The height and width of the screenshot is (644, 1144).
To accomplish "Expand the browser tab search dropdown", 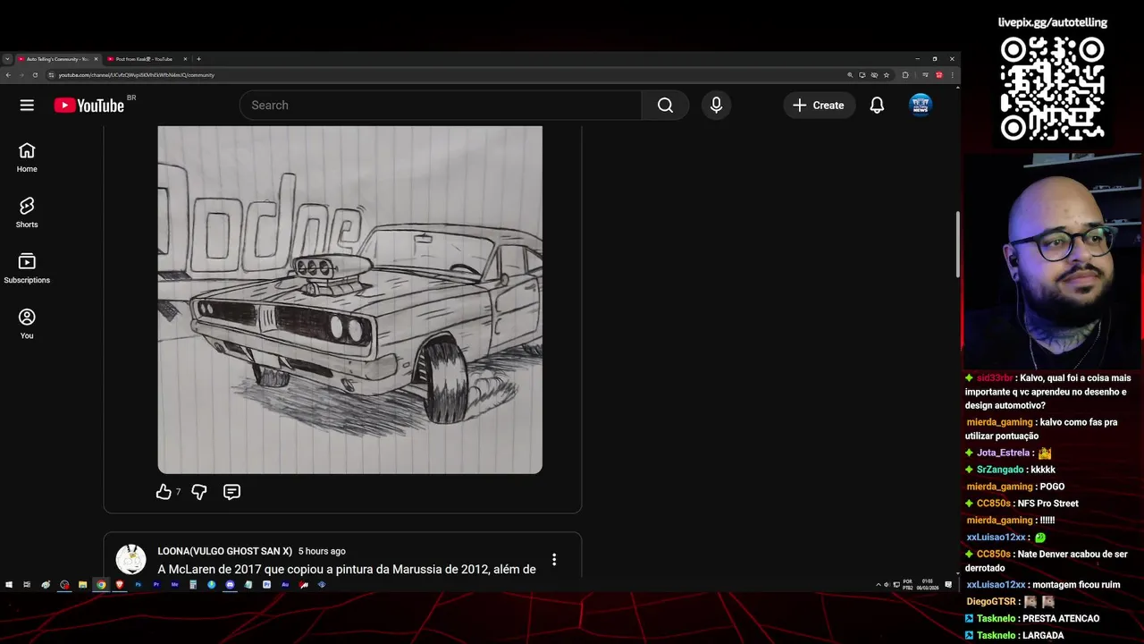I will click(x=7, y=59).
